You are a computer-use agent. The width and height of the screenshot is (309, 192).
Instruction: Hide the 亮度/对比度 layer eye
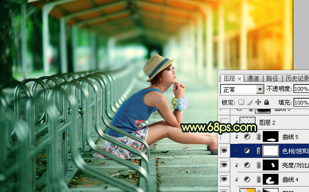[224, 165]
